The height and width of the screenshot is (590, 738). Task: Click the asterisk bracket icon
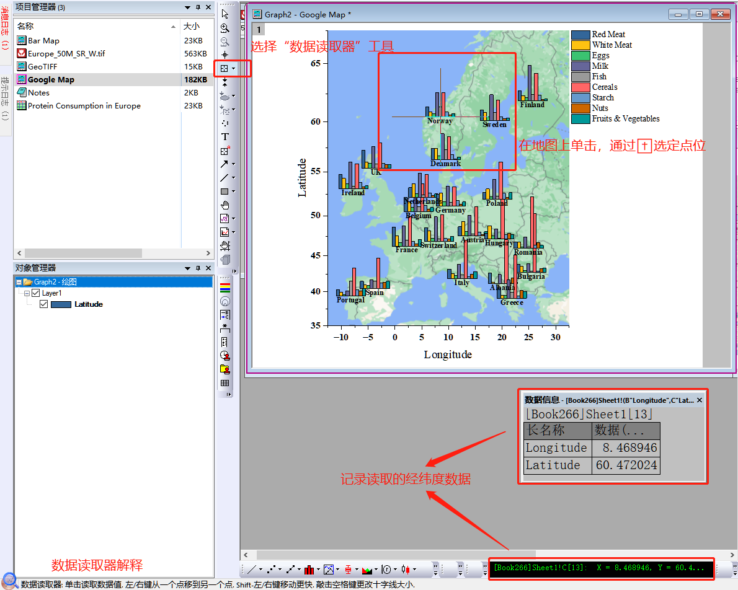click(x=225, y=328)
